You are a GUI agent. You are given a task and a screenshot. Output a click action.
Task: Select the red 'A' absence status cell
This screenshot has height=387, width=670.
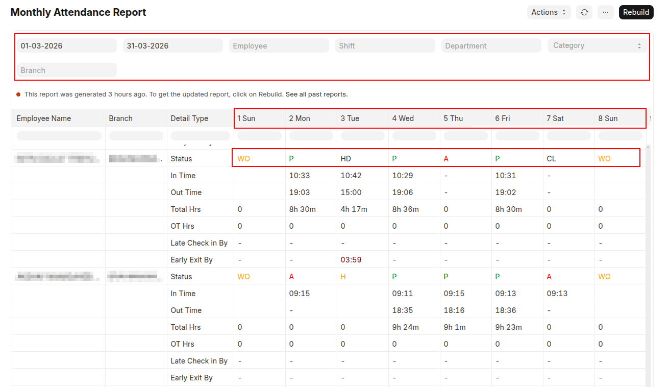[445, 158]
